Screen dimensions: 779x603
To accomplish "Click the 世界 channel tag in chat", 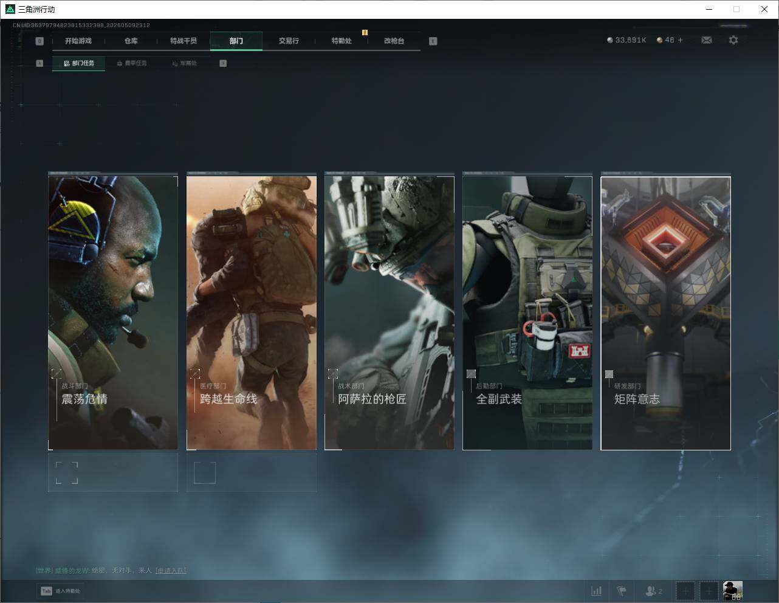I will (44, 571).
